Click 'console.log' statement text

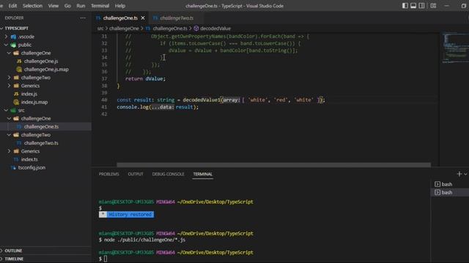click(x=158, y=107)
